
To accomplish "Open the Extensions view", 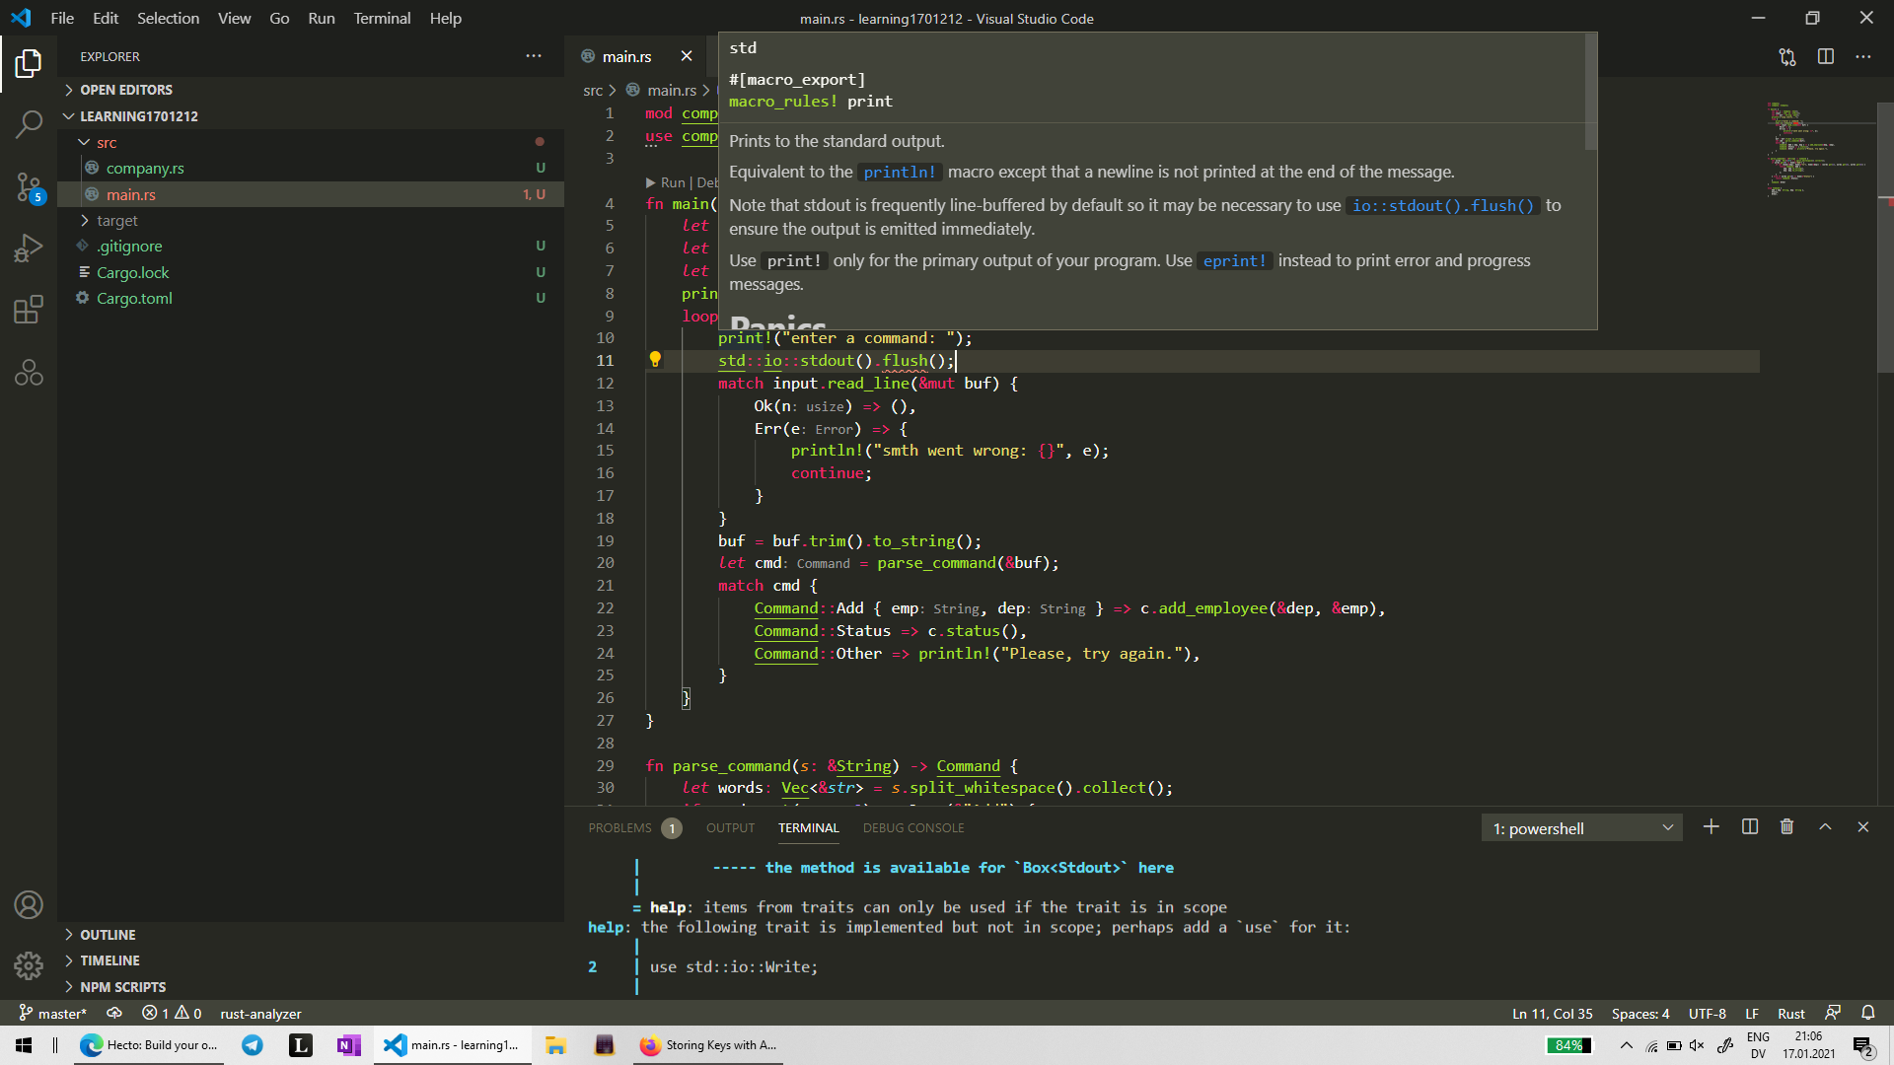I will click(x=29, y=310).
